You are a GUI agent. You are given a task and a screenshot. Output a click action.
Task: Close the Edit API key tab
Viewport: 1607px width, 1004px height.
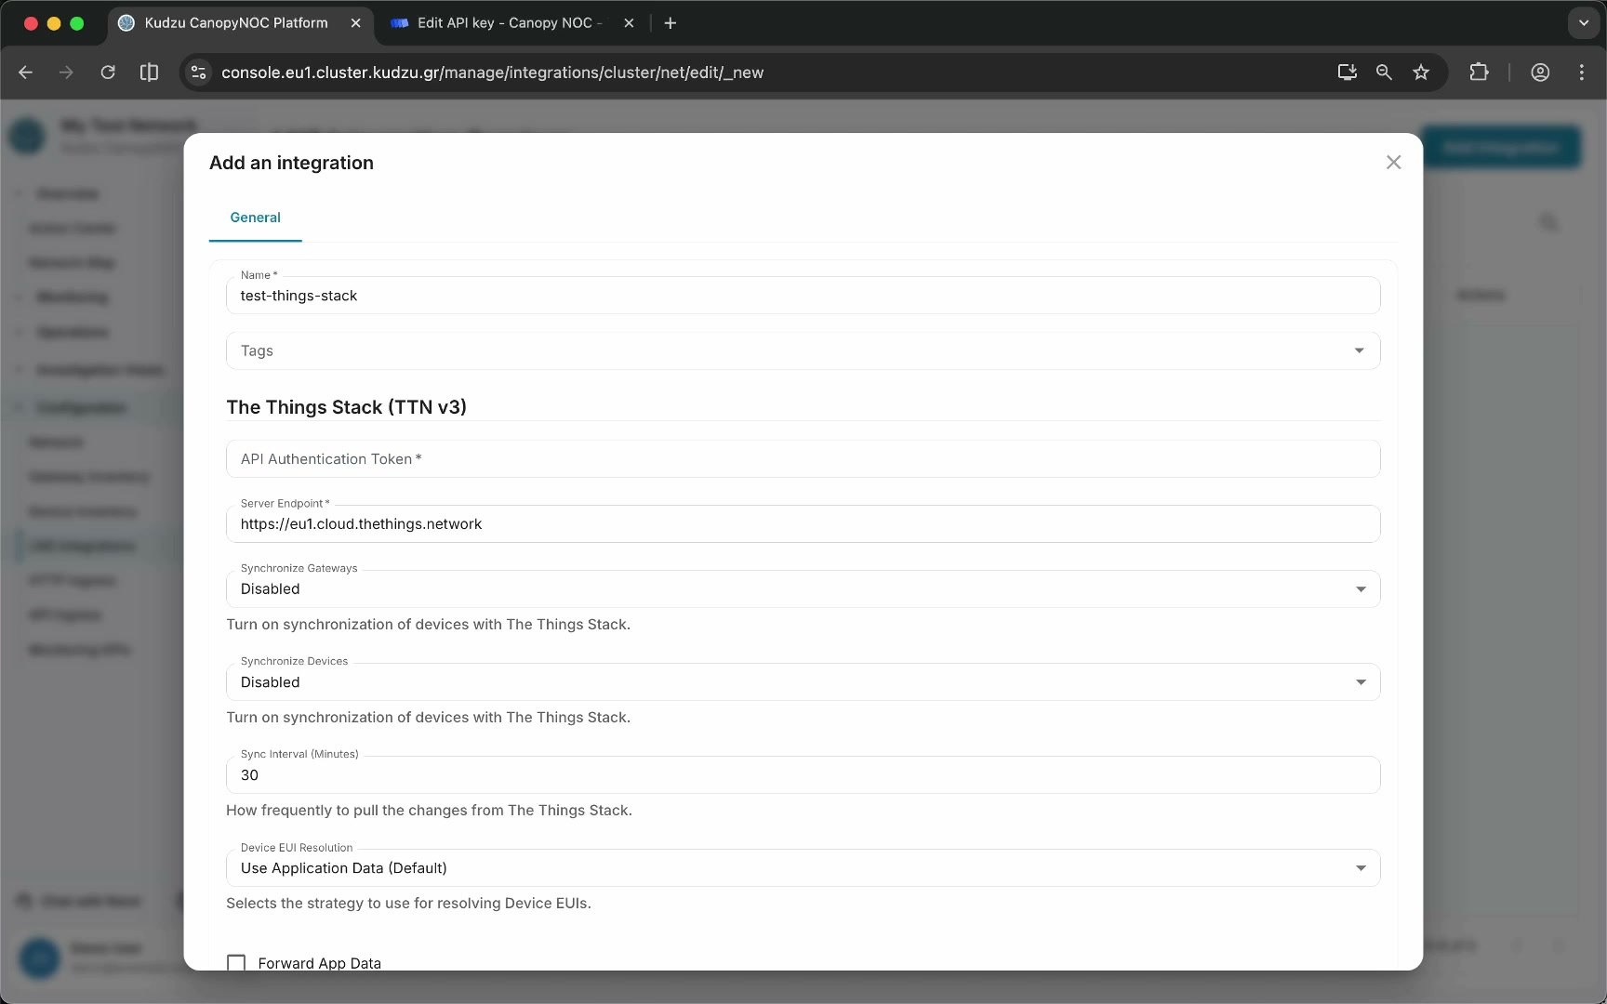pyautogui.click(x=629, y=23)
